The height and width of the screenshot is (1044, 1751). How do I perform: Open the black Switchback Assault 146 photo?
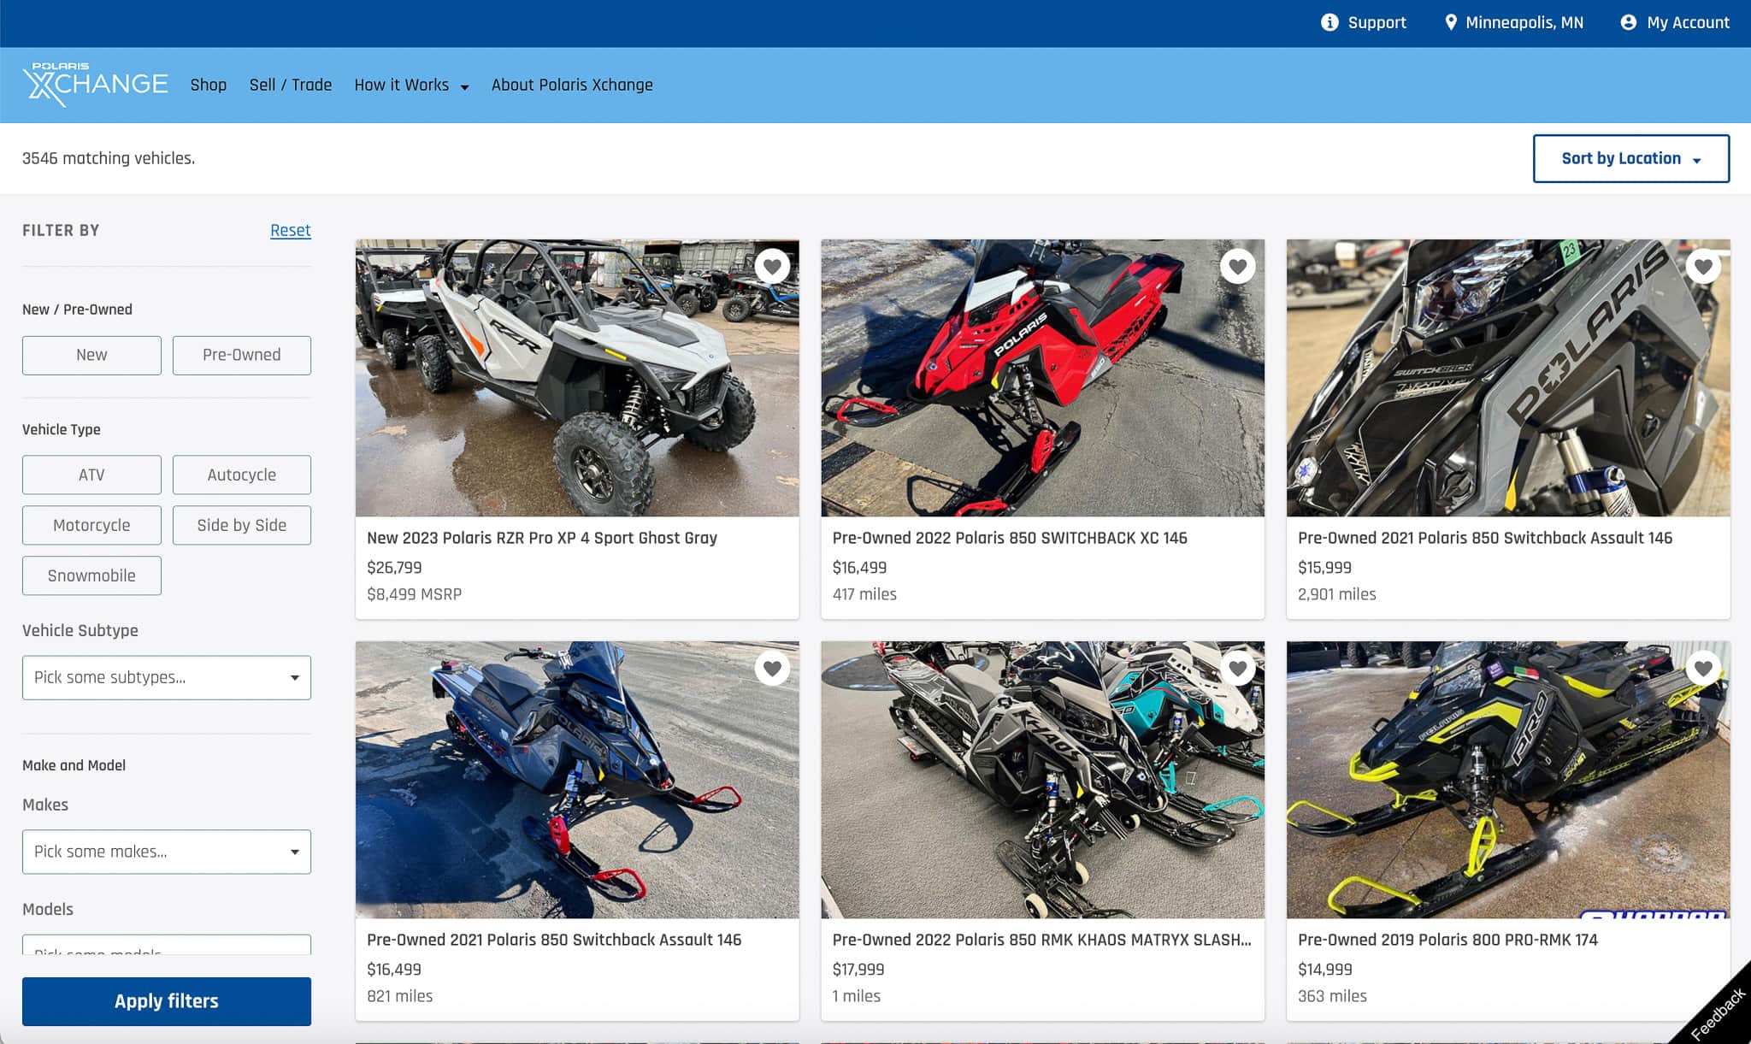click(x=1507, y=378)
